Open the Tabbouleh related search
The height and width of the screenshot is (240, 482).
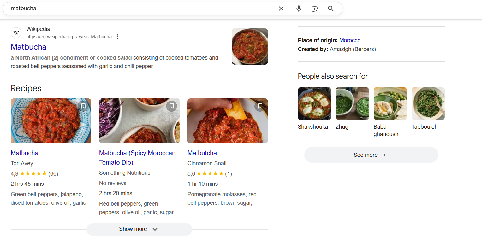point(428,104)
